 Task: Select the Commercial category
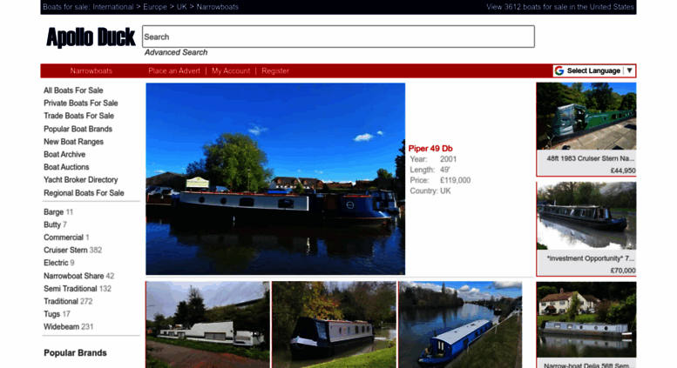tap(63, 238)
